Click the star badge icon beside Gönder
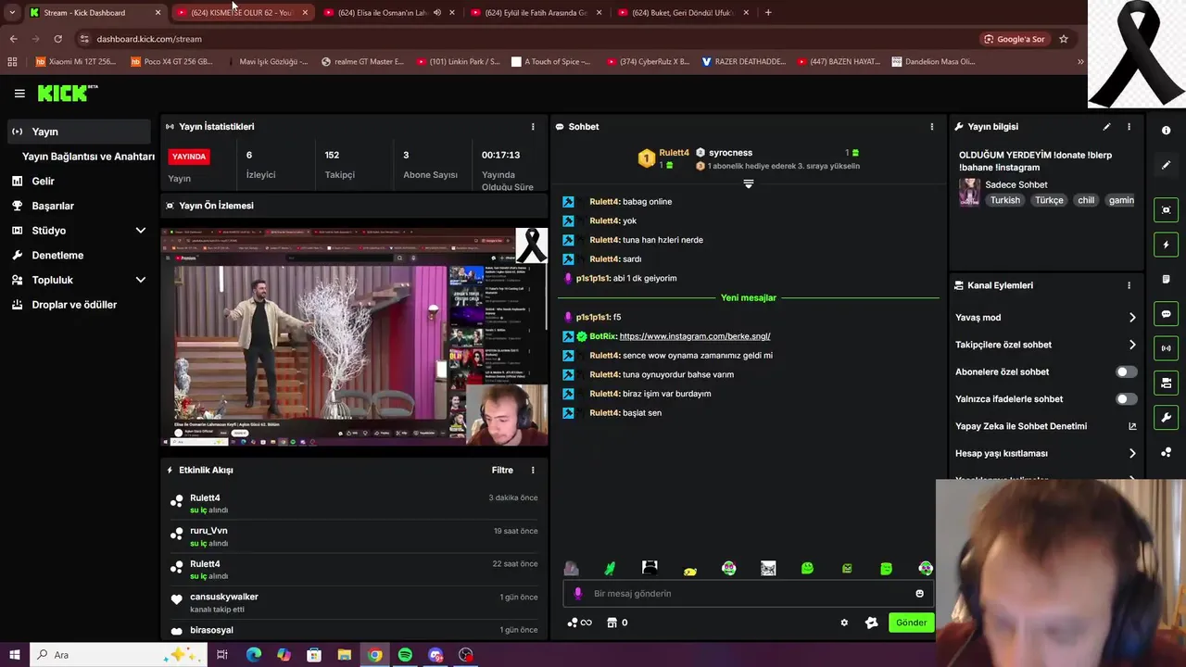Viewport: 1186px width, 667px height. pos(871,623)
